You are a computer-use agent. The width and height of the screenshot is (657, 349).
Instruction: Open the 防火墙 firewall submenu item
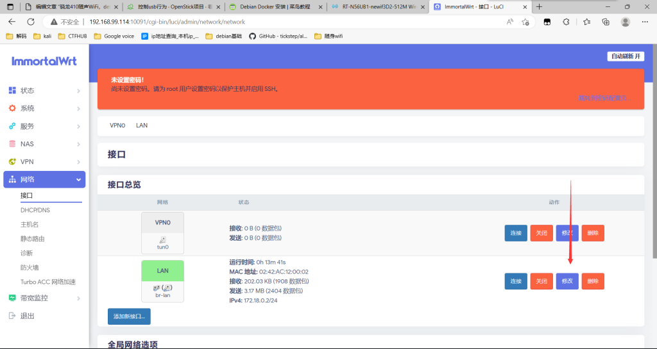(x=30, y=268)
